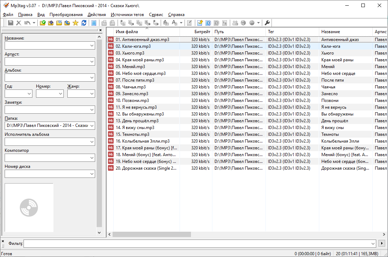Click the Save tag floppy icon

click(10, 23)
